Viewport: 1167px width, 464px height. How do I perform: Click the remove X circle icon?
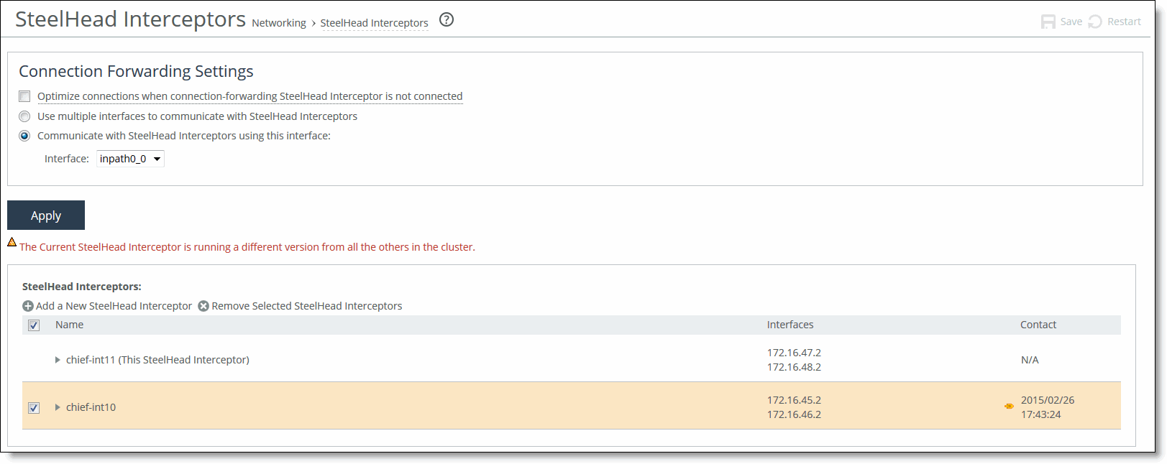pyautogui.click(x=203, y=306)
